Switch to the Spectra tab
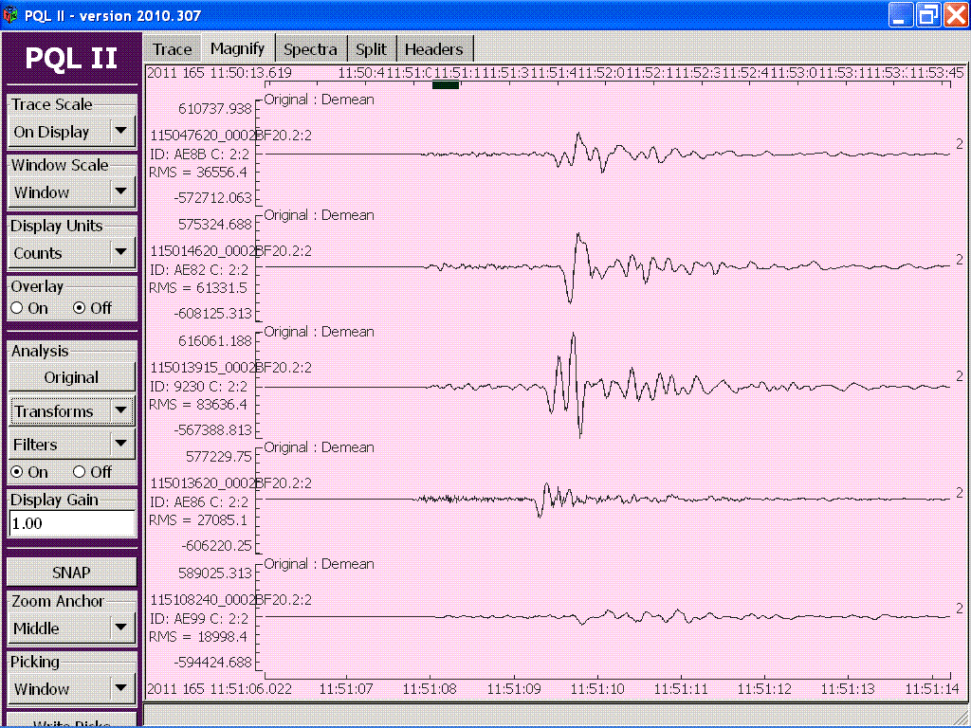 (310, 49)
